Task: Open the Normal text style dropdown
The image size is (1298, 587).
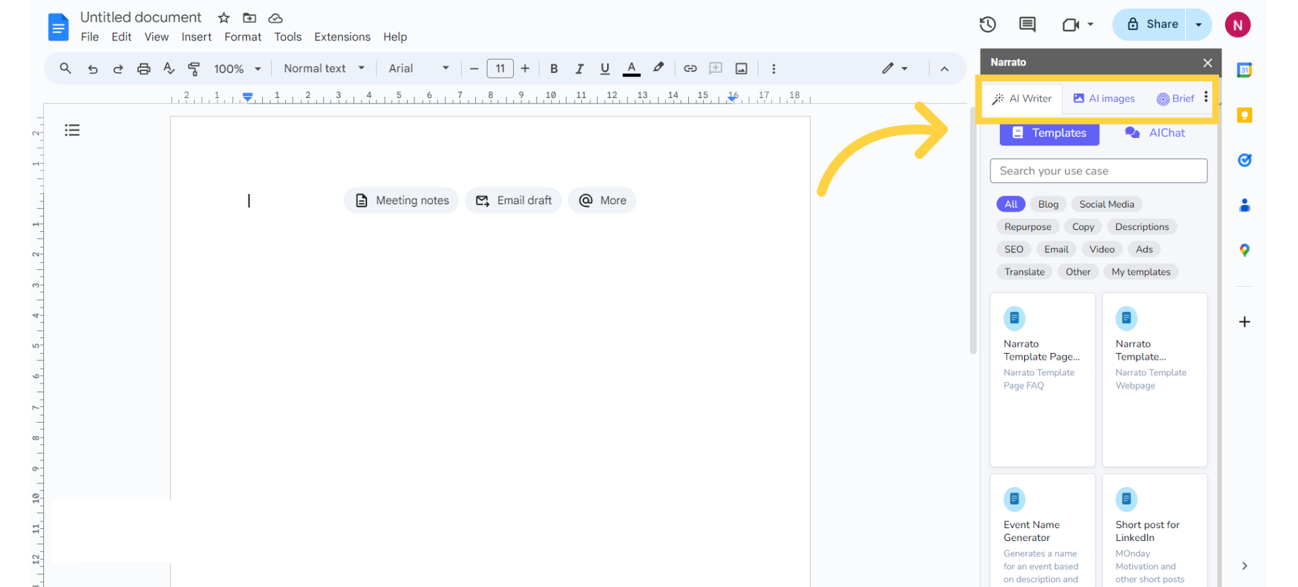Action: tap(324, 68)
